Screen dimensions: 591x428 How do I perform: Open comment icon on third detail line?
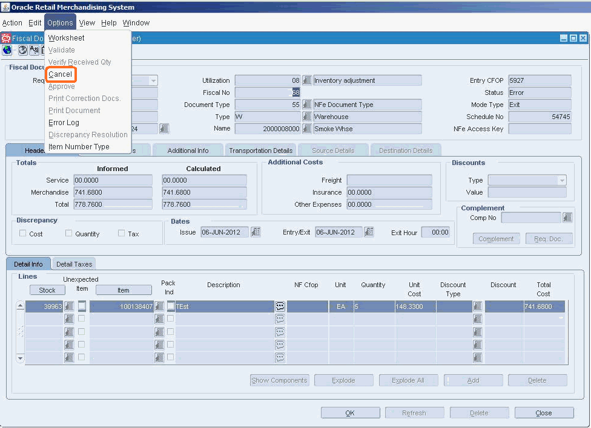280,332
